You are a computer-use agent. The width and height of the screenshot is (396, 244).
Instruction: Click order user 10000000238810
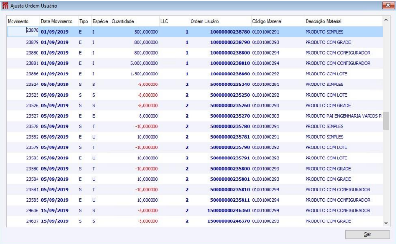pos(230,63)
